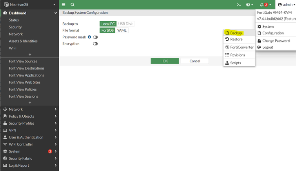
Task: Select Local PC as backup destination
Action: pos(108,24)
